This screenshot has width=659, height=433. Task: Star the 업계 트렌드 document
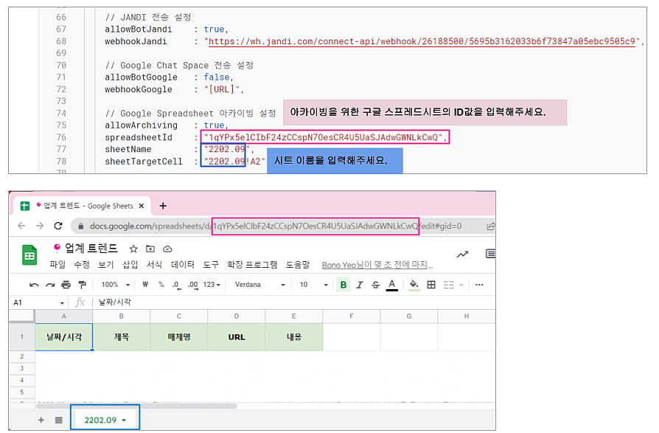point(133,249)
